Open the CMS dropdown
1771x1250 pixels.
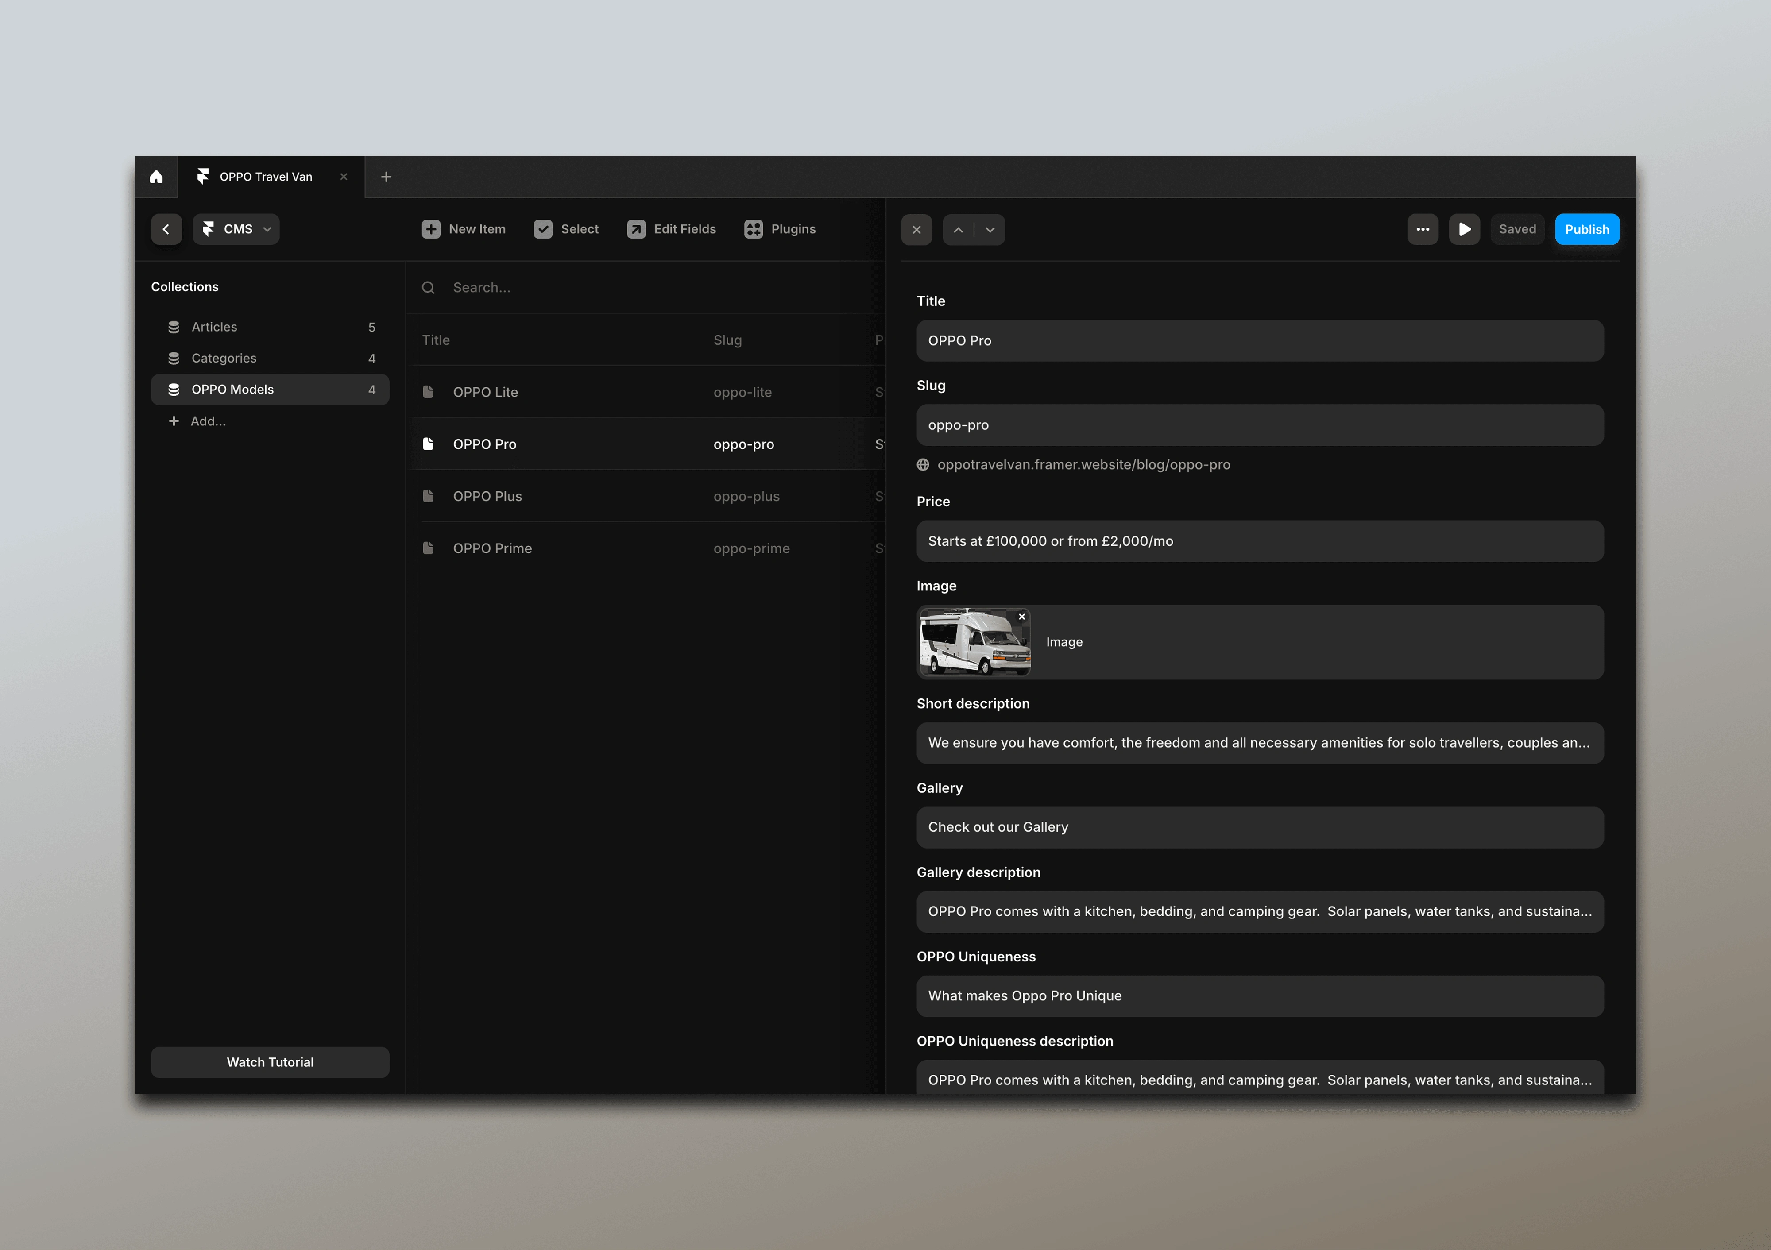(x=235, y=229)
